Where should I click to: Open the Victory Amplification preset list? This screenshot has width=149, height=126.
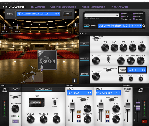pos(38,14)
